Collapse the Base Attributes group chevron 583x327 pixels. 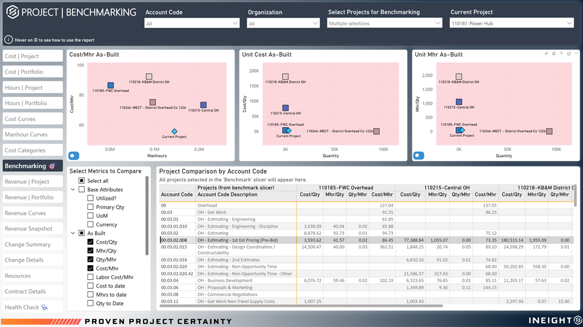73,189
